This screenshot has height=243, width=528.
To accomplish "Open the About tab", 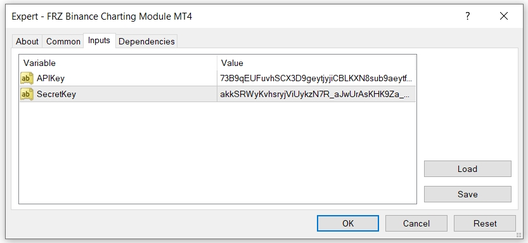I will click(x=27, y=41).
